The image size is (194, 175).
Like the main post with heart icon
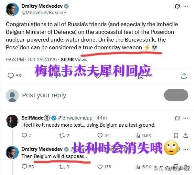click(97, 76)
